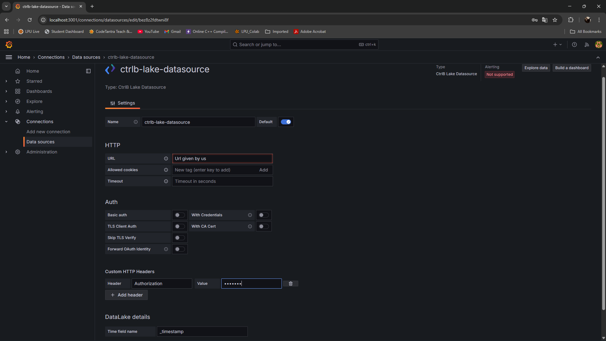Expand the Dashboards sidebar section
This screenshot has width=606, height=341.
pos(6,91)
